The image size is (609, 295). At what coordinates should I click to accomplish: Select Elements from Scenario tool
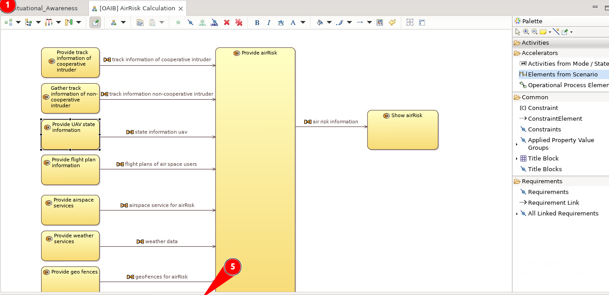564,74
